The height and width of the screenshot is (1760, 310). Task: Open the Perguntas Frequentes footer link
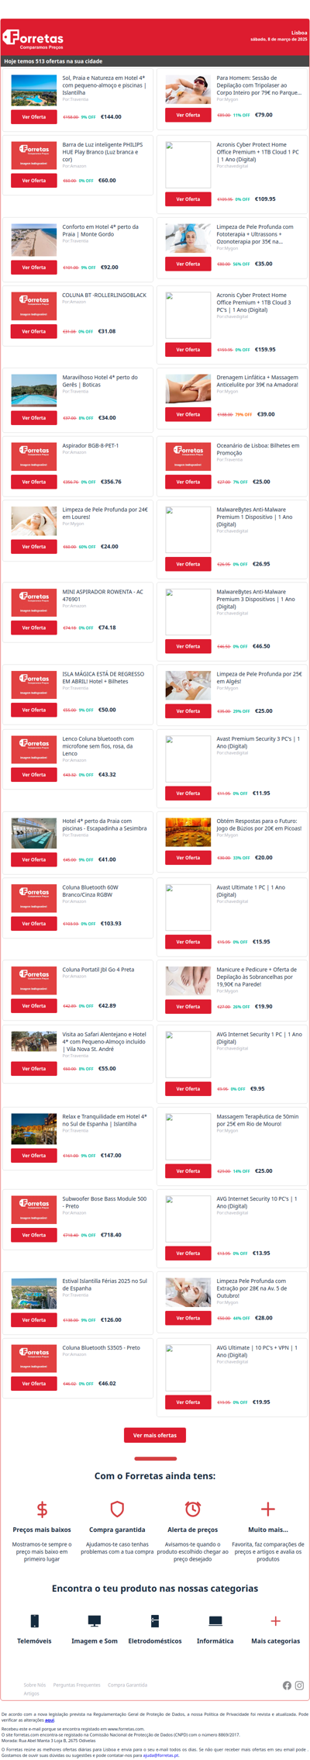[77, 1684]
